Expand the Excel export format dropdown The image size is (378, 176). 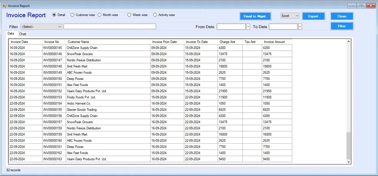point(297,16)
